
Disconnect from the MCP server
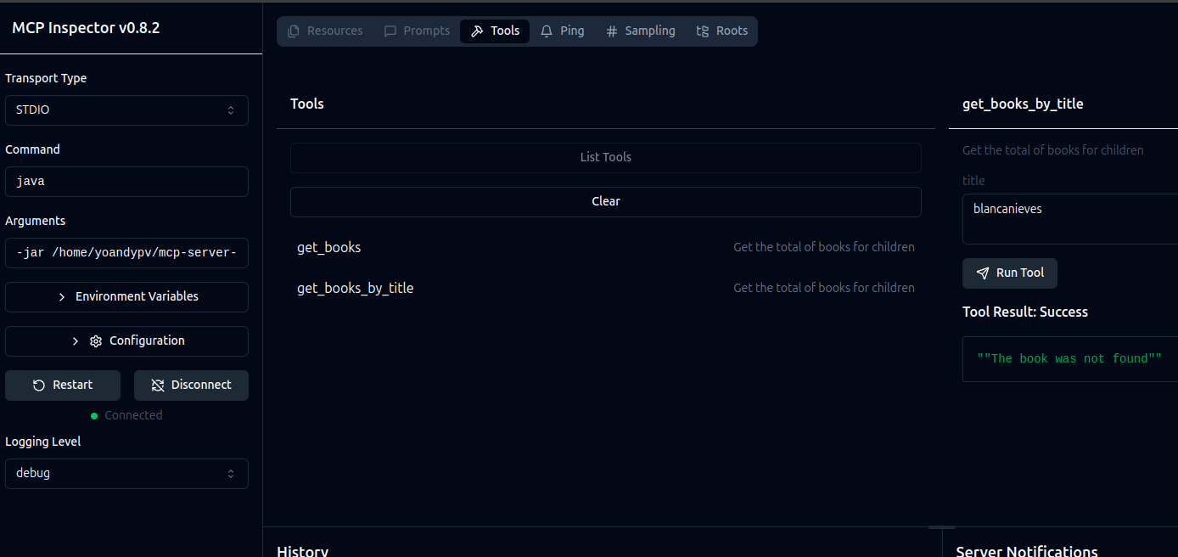(x=191, y=385)
